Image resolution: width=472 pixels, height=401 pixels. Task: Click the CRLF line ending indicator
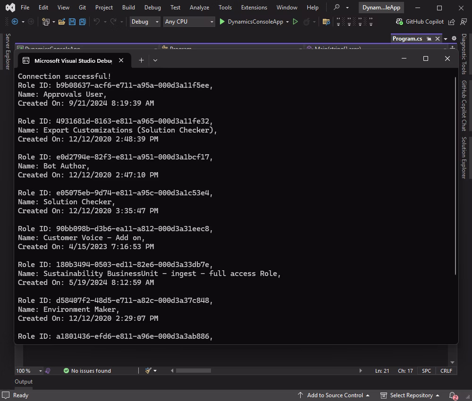tap(446, 371)
